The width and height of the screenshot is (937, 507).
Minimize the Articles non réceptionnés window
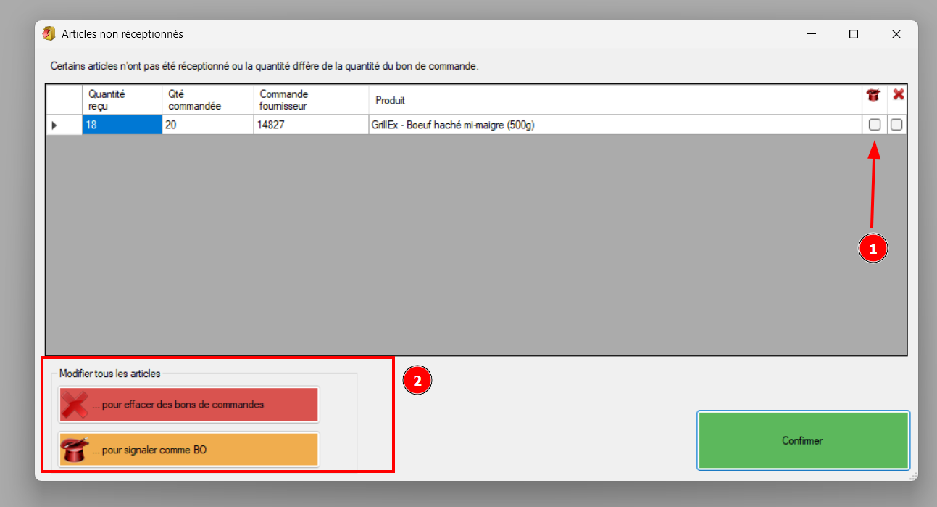coord(812,34)
